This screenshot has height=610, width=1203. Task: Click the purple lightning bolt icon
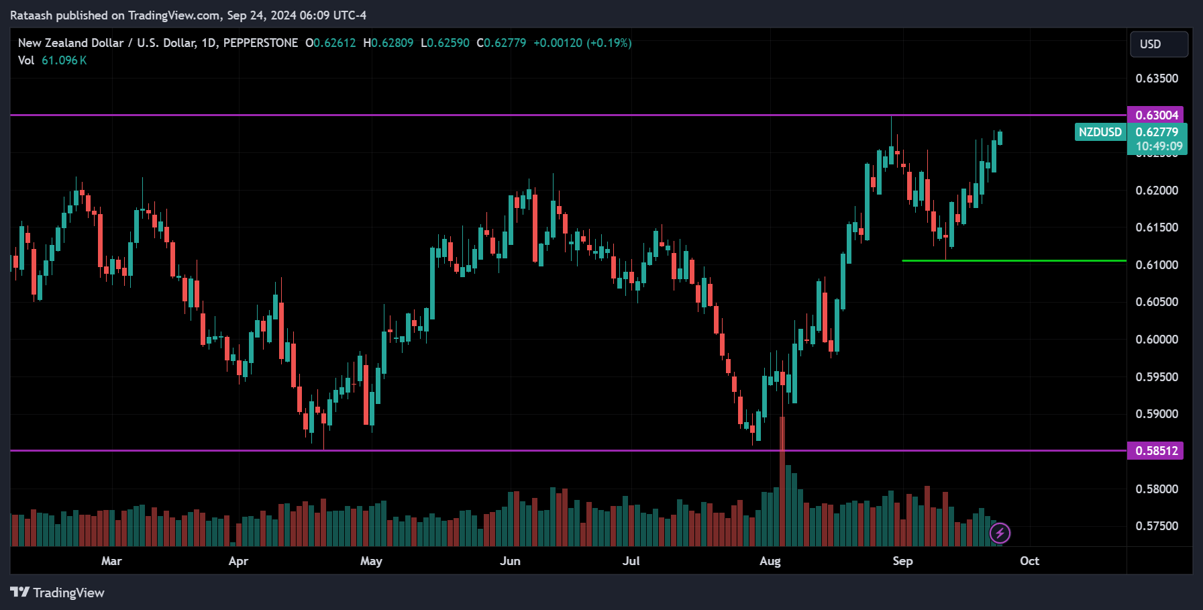pos(1000,533)
